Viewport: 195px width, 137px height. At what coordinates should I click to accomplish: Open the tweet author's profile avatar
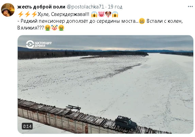click(8, 10)
